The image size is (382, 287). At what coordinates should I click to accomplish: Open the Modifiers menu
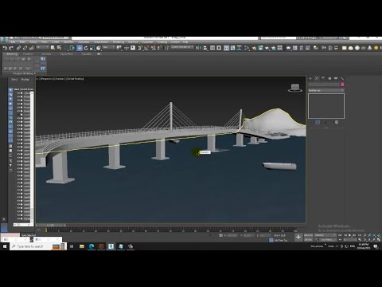pos(68,42)
